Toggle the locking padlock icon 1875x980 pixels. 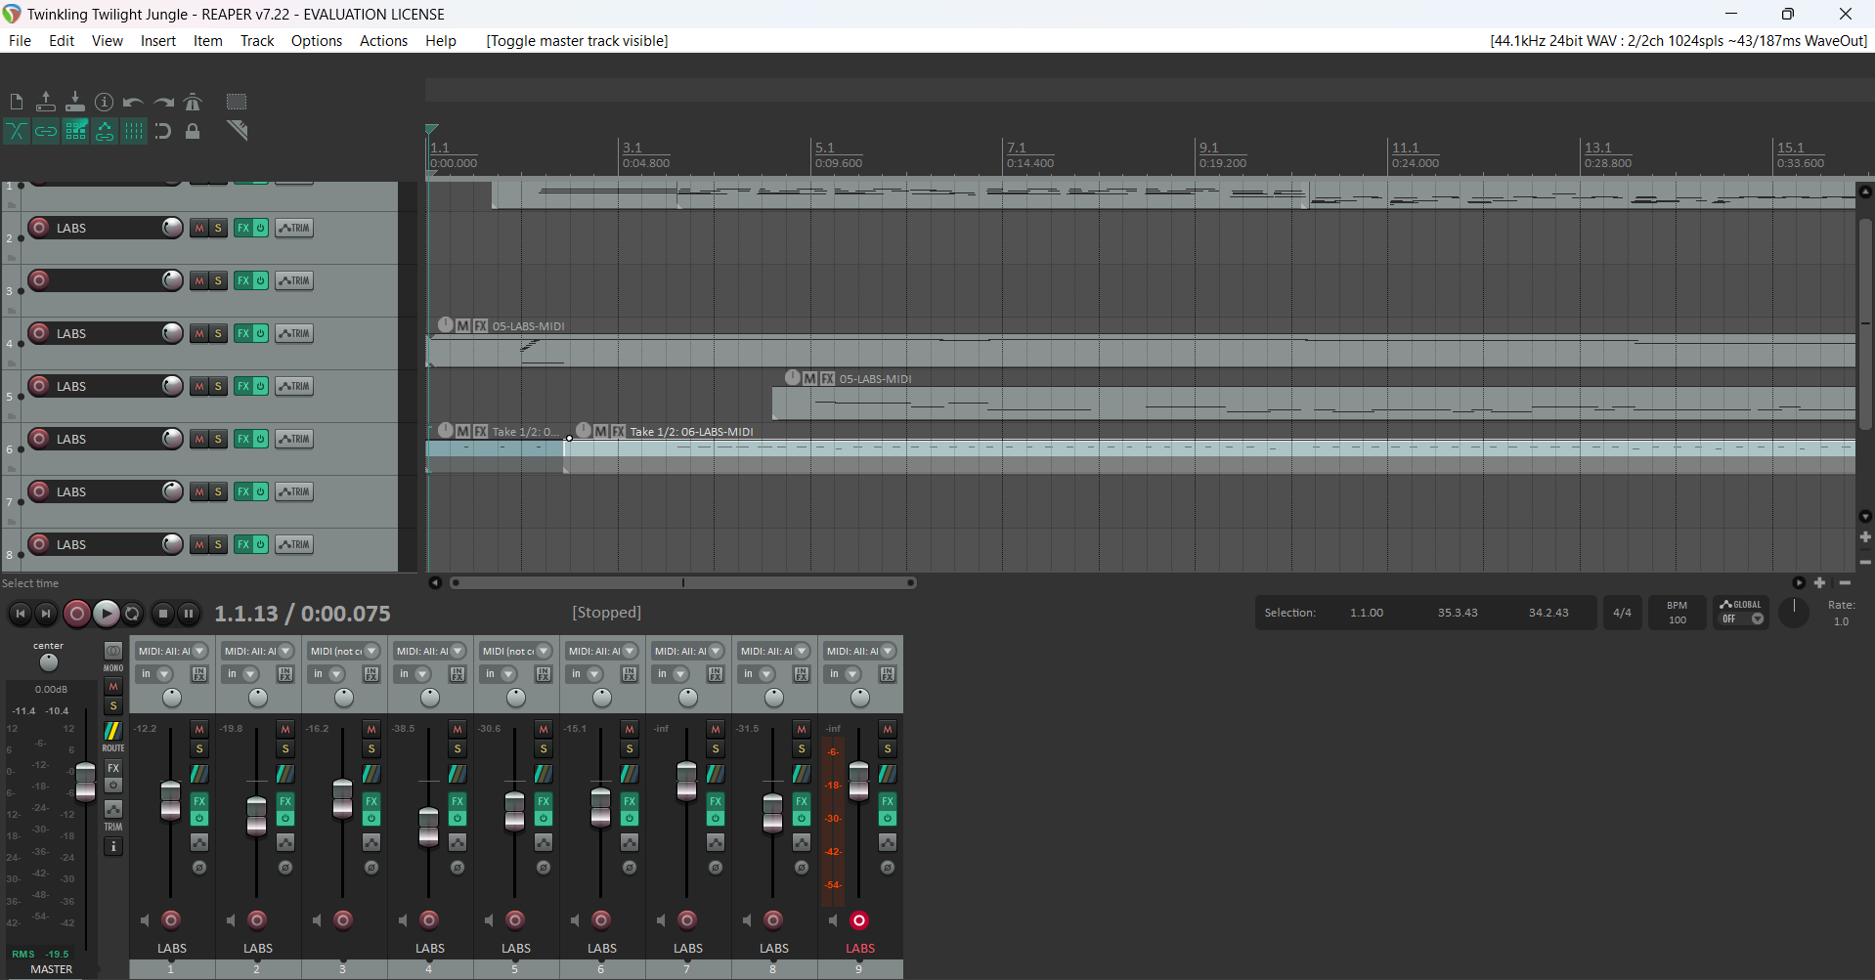pyautogui.click(x=193, y=131)
